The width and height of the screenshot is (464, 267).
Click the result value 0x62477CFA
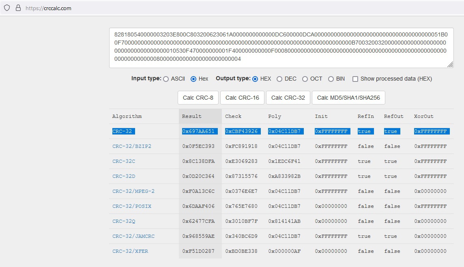pos(198,221)
